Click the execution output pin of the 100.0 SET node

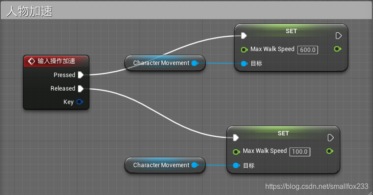(331, 138)
